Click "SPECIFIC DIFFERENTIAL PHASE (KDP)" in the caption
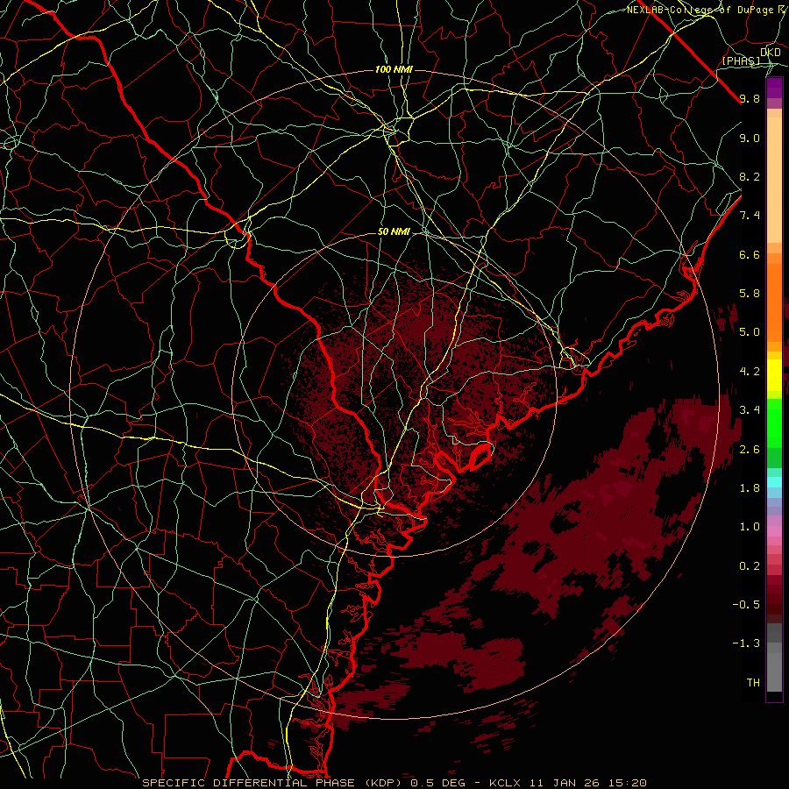Viewport: 789px width, 789px height. 274,783
